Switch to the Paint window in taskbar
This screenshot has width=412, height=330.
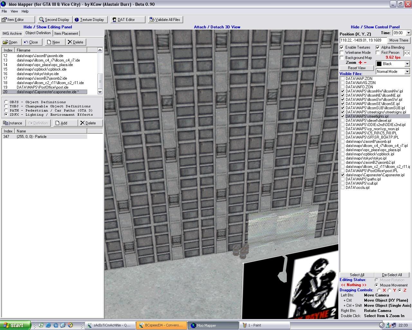[x=264, y=325]
